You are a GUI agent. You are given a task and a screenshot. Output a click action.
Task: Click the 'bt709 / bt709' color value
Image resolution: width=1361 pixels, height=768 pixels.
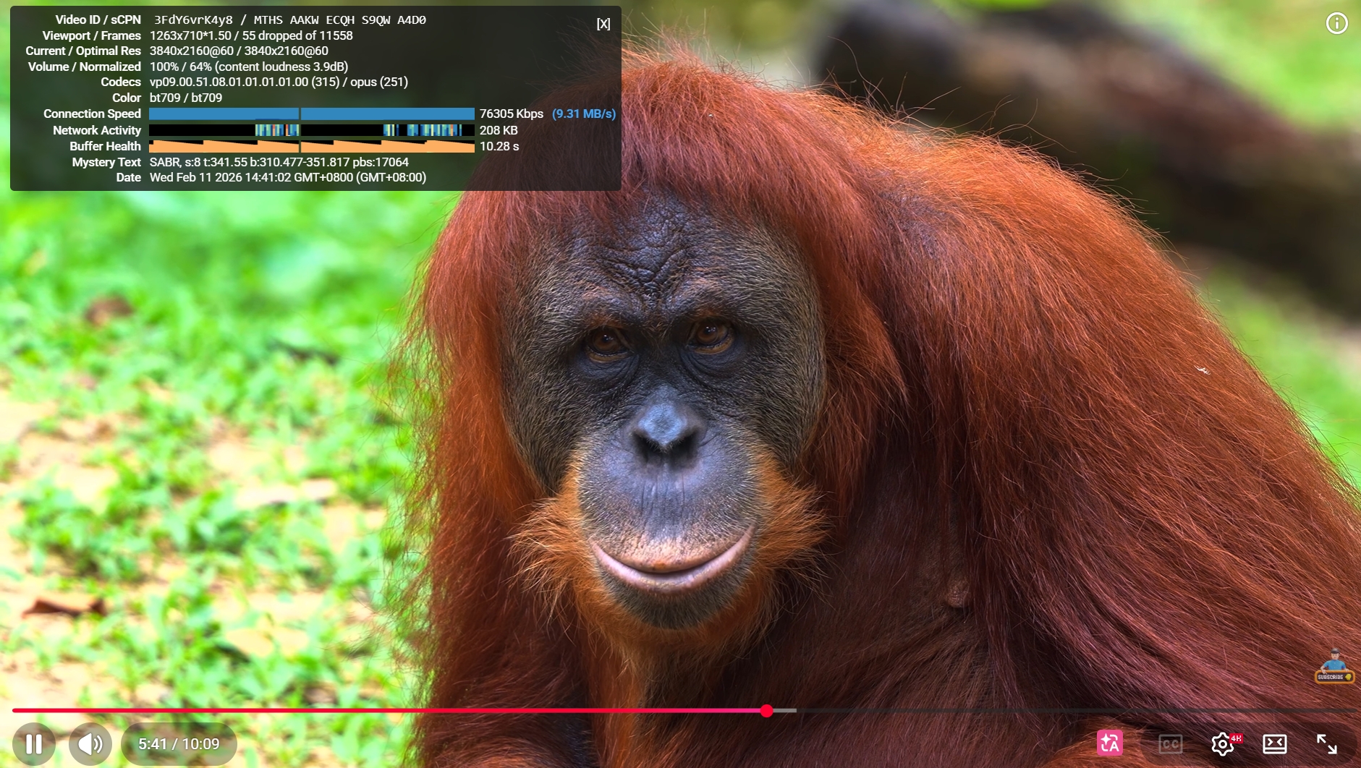186,98
